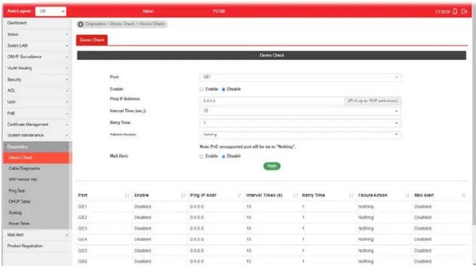Viewport: 476px width, 266px height.
Task: Sort table by Mail Alert column
Action: coord(463,195)
